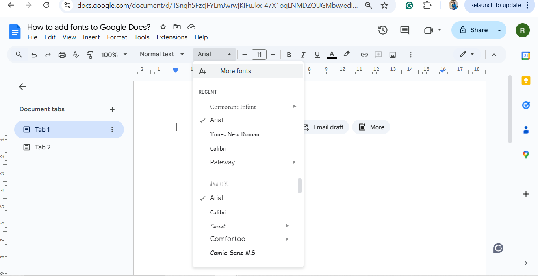Click the Search the menus magnifier icon
538x276 pixels.
[19, 55]
